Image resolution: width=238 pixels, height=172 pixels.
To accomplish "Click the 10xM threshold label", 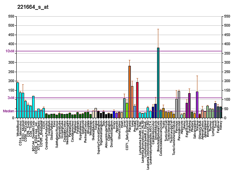I will [10, 51].
